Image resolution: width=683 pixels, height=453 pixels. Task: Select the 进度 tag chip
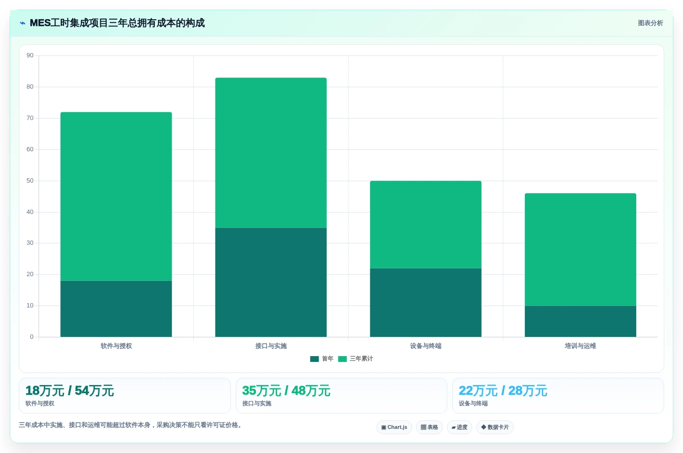click(459, 427)
